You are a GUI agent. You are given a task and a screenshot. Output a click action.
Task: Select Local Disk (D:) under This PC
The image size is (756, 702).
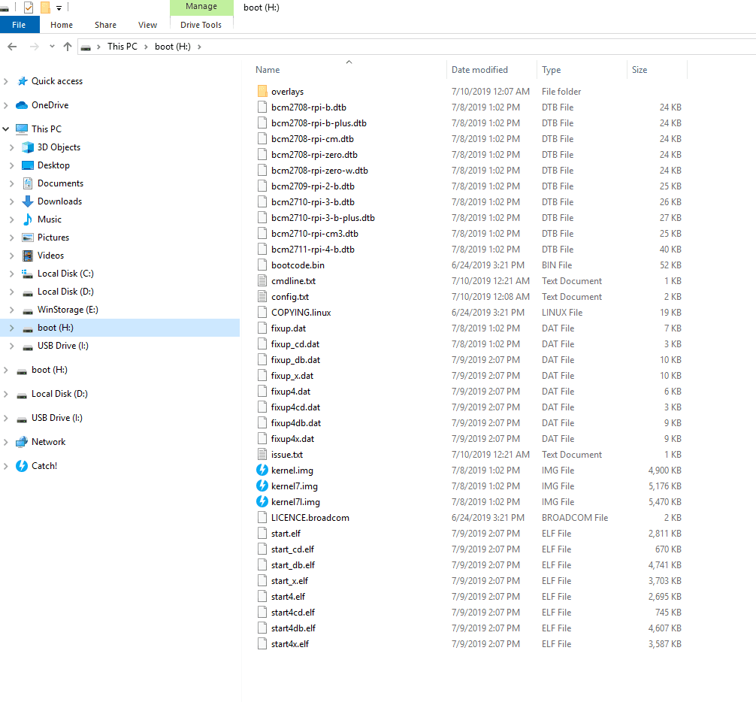point(65,292)
